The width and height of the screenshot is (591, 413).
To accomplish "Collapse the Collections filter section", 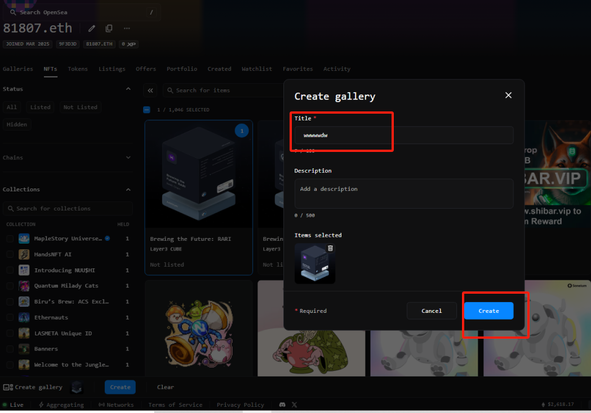I will coord(128,190).
